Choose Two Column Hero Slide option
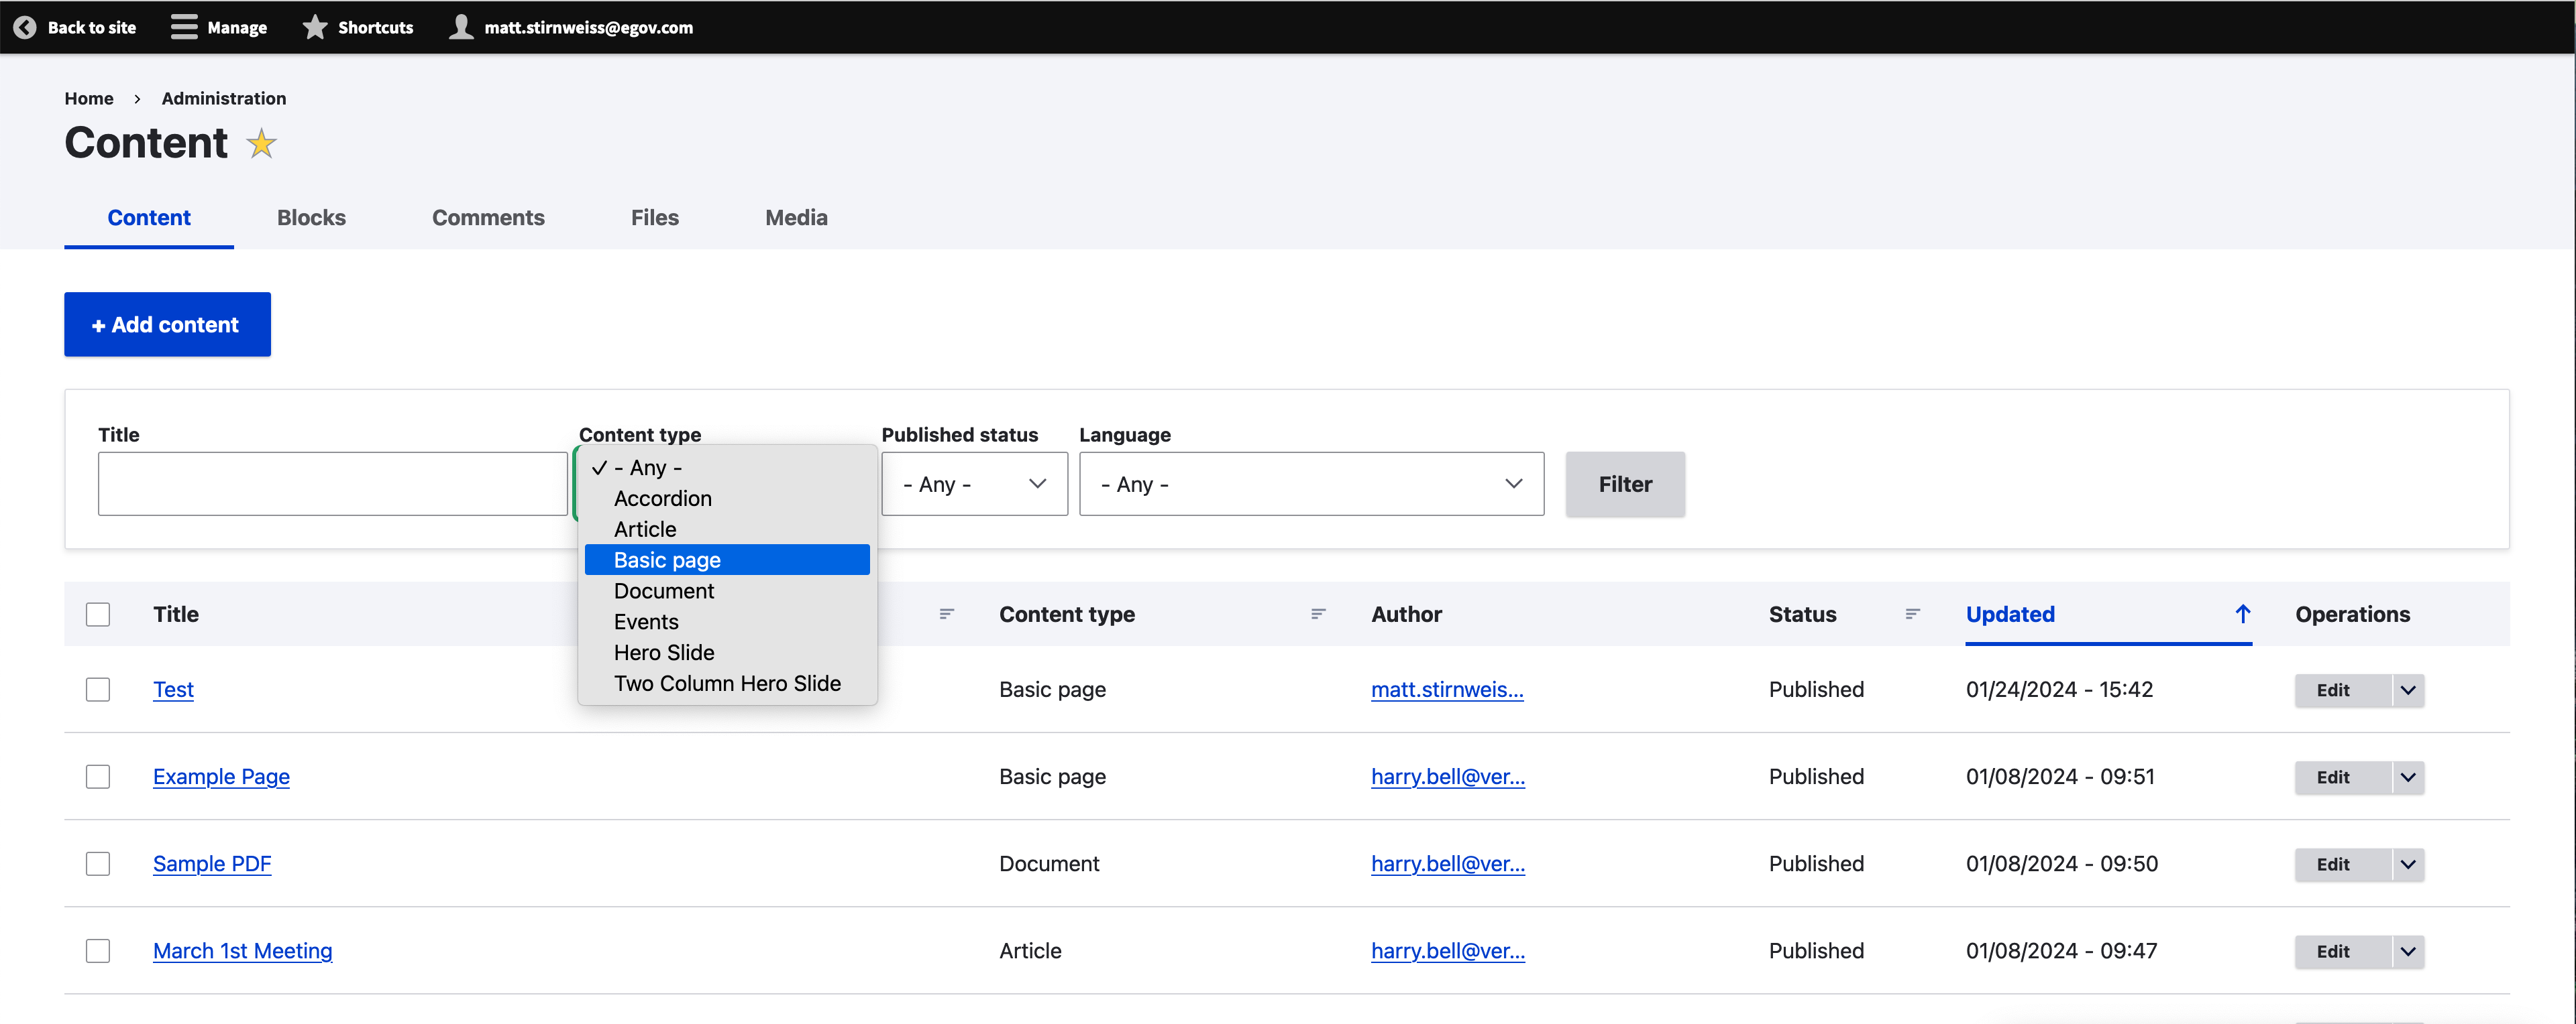Image resolution: width=2576 pixels, height=1024 pixels. 727,684
